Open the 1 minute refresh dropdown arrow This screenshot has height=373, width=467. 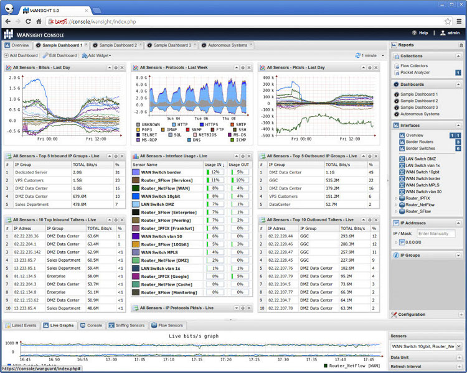[x=383, y=55]
